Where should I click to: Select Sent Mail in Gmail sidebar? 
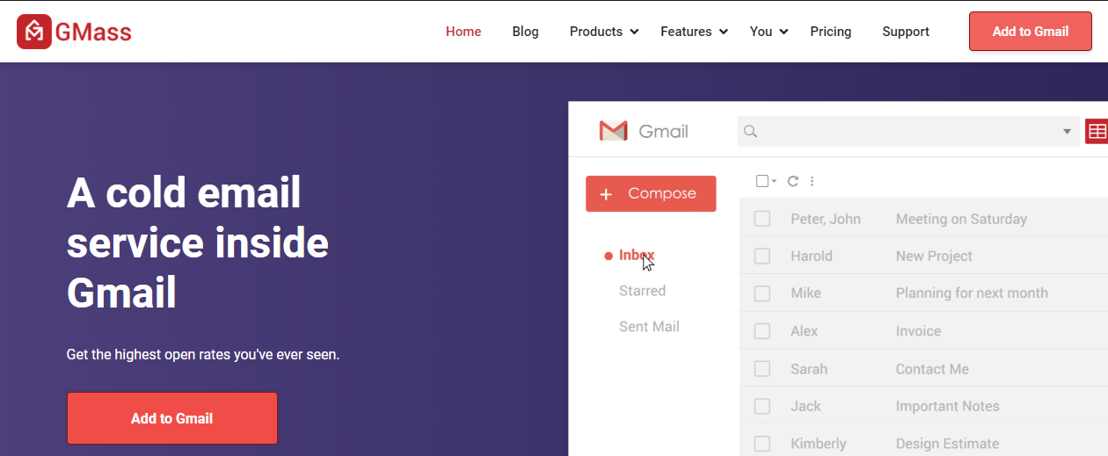[x=649, y=327]
